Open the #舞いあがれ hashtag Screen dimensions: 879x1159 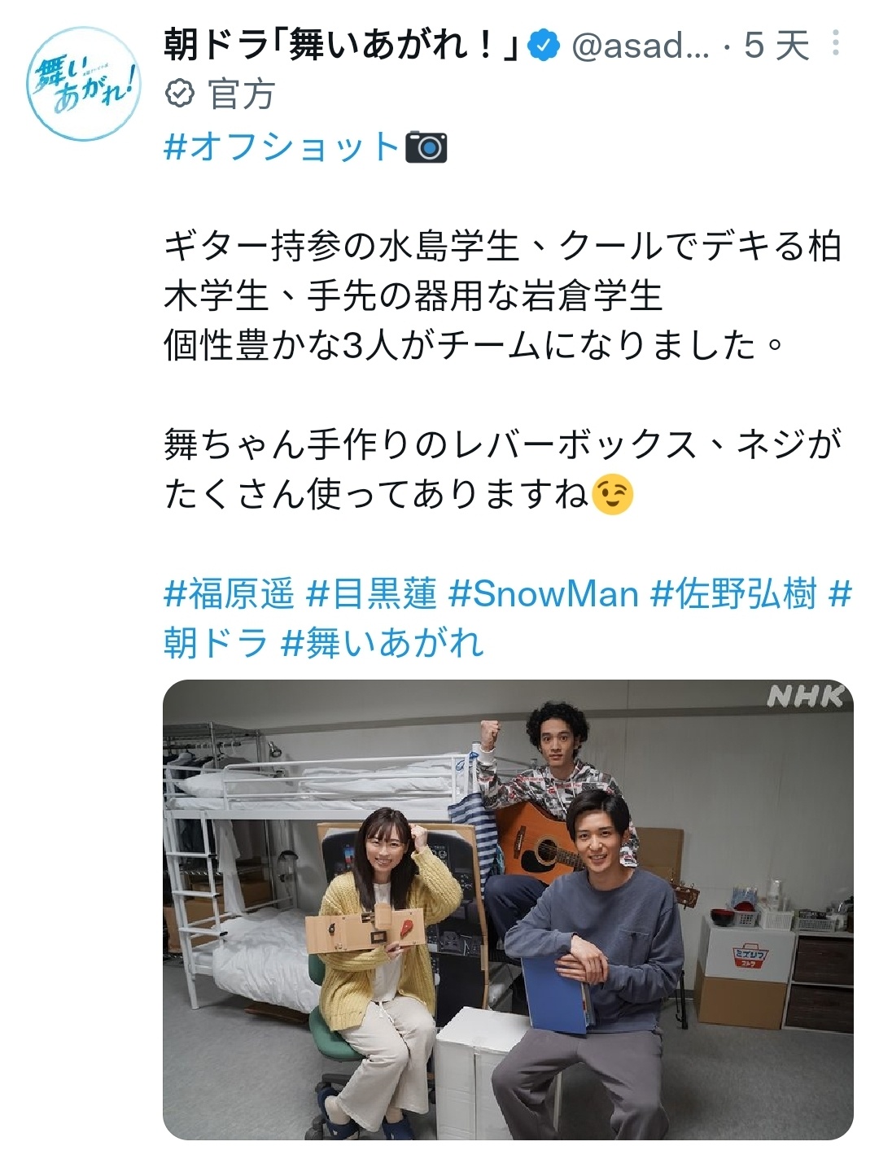pos(383,643)
